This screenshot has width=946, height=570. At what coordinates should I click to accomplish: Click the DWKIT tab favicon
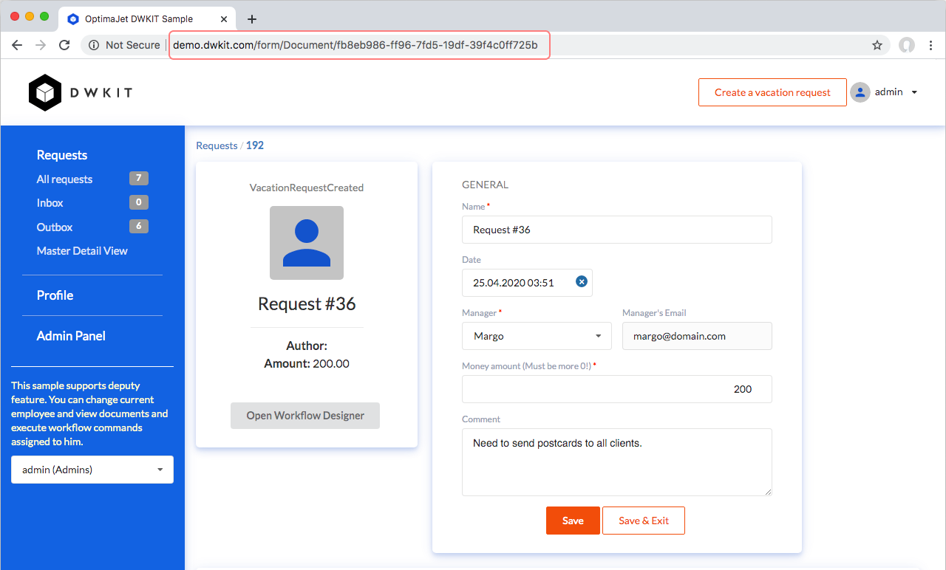pyautogui.click(x=72, y=19)
